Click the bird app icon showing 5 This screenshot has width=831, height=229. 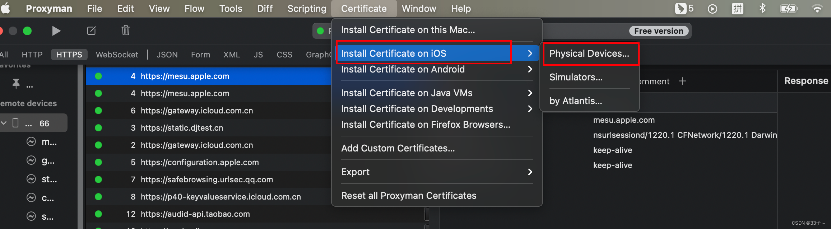[x=684, y=8]
